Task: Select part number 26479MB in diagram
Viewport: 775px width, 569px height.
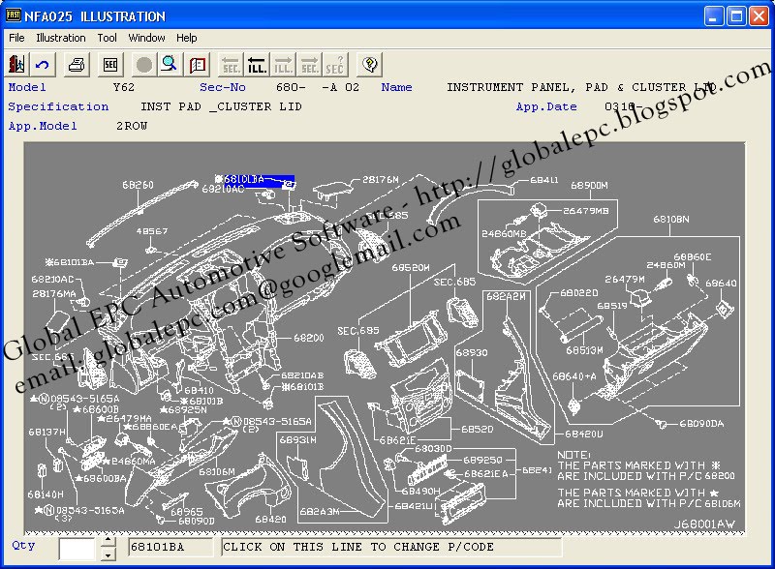Action: tap(586, 211)
